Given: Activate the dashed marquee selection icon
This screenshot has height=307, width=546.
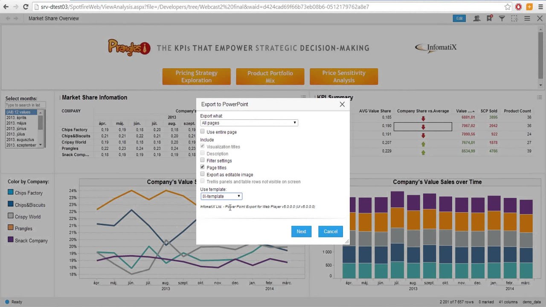Looking at the screenshot, I should point(514,18).
